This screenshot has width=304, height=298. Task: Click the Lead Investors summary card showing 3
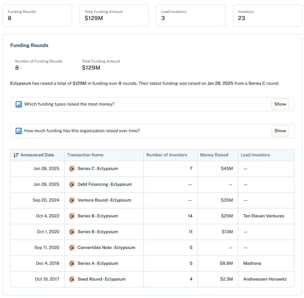191,15
